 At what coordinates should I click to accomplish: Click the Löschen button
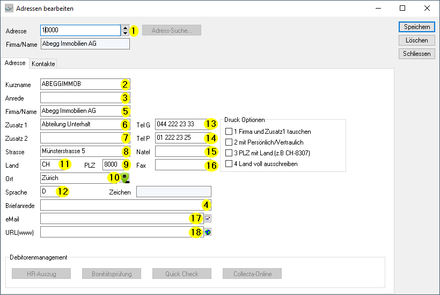coord(417,40)
